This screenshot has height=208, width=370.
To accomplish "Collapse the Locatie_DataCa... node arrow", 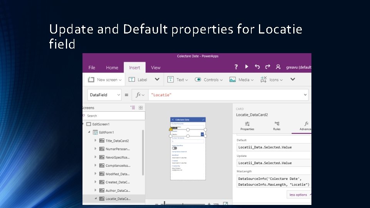I will coord(95,199).
